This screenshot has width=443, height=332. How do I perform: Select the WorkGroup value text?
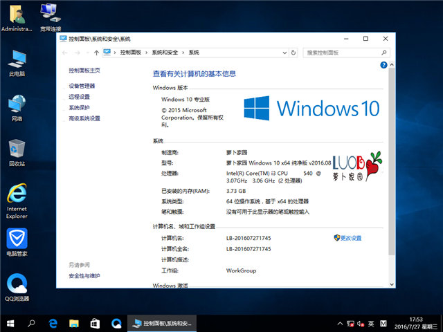242,270
